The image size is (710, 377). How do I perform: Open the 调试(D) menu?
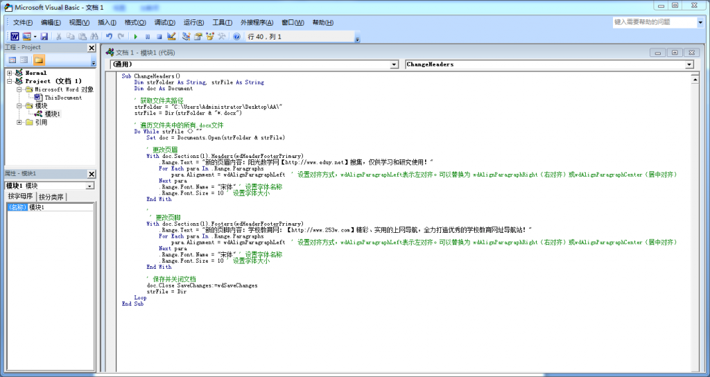pos(164,22)
